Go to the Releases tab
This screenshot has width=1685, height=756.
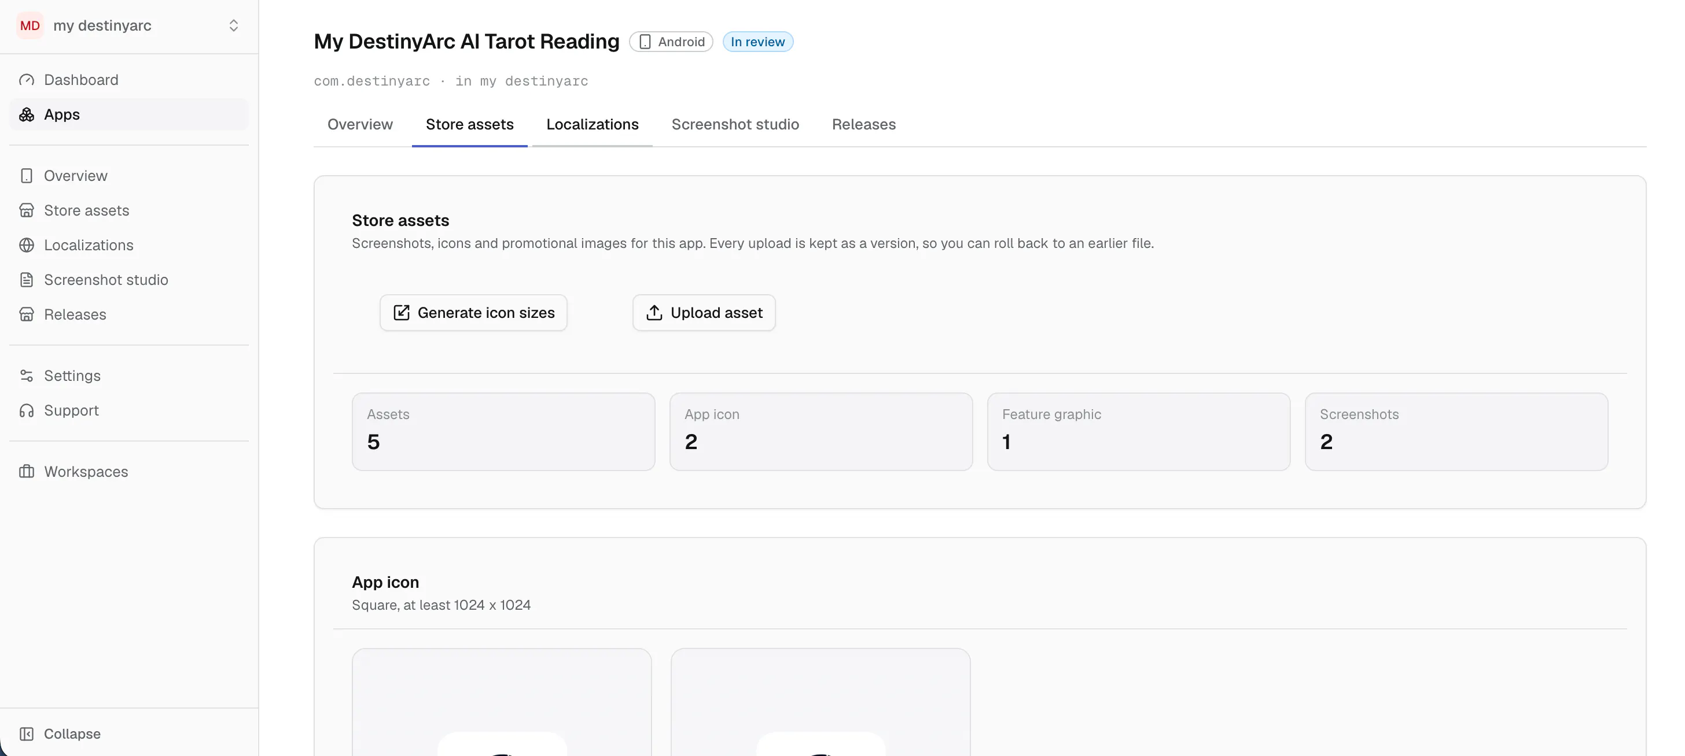click(x=863, y=124)
